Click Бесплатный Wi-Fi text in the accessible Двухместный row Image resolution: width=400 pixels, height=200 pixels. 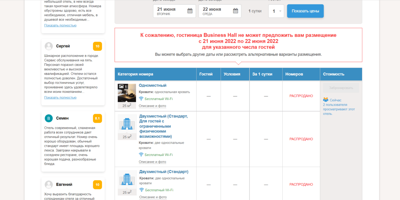[159, 155]
